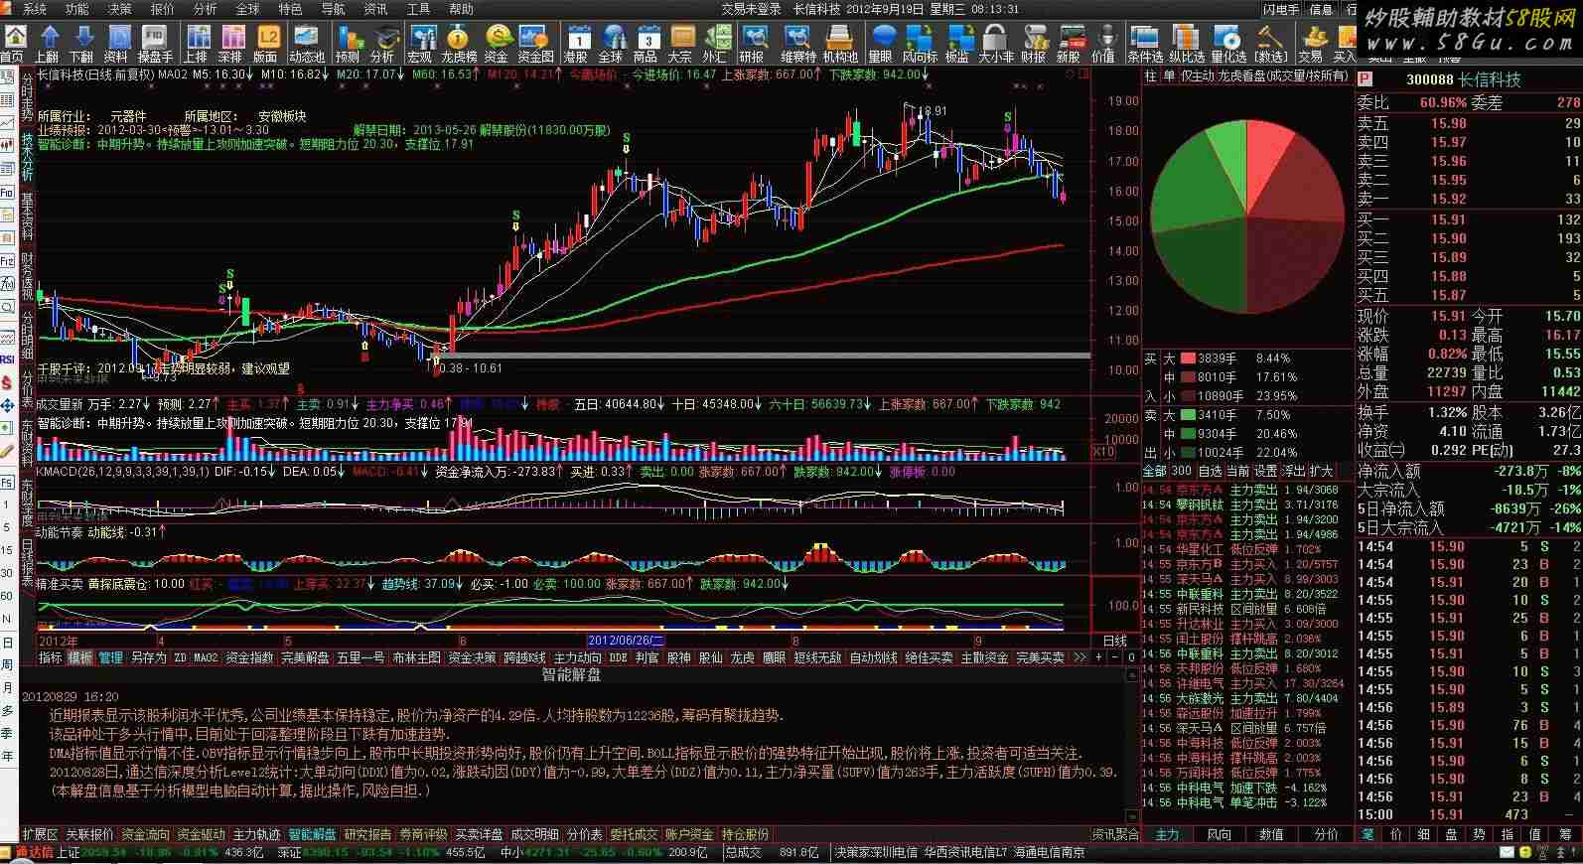
Task: Select the 风向 tab under the tick list
Action: (1220, 835)
